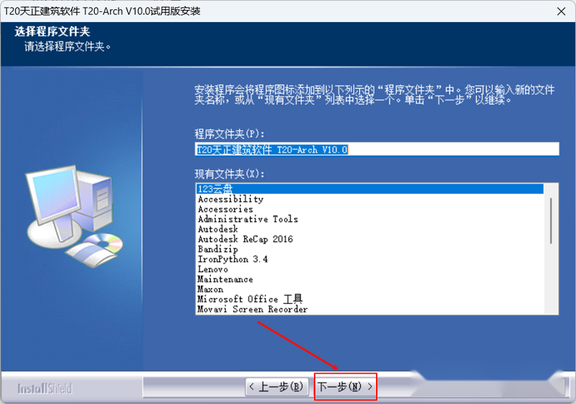Pick the Autodesk folder entry
576x404 pixels.
click(218, 229)
